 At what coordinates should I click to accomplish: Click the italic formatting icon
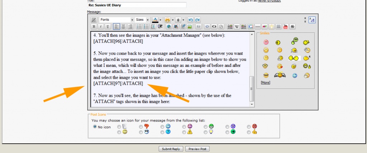coord(101,26)
